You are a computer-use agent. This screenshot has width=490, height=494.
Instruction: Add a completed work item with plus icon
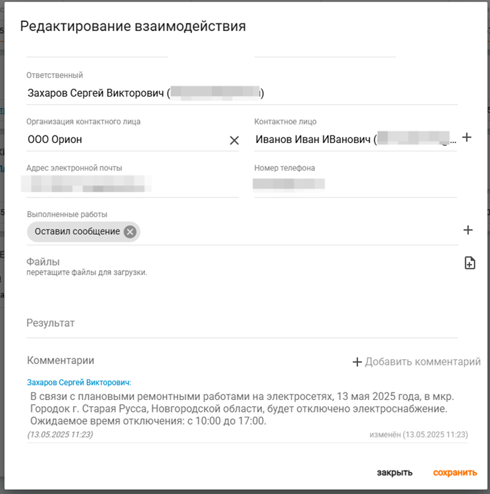coord(468,230)
